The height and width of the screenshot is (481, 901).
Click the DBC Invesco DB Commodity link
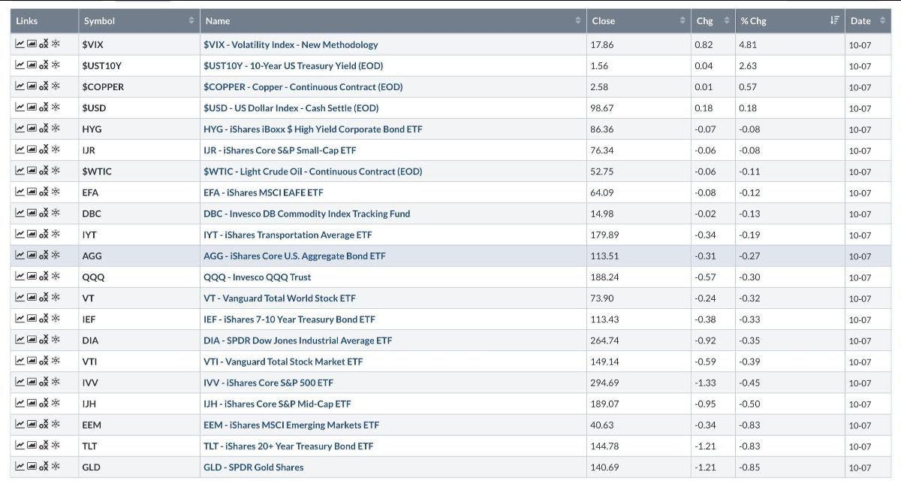[306, 213]
